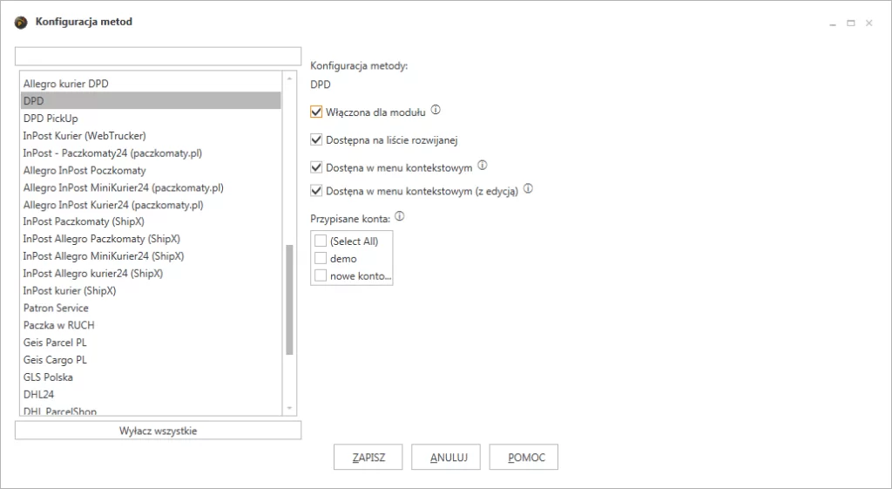Click info icon next to Włączona dla modułu
Image resolution: width=892 pixels, height=489 pixels.
coord(436,110)
